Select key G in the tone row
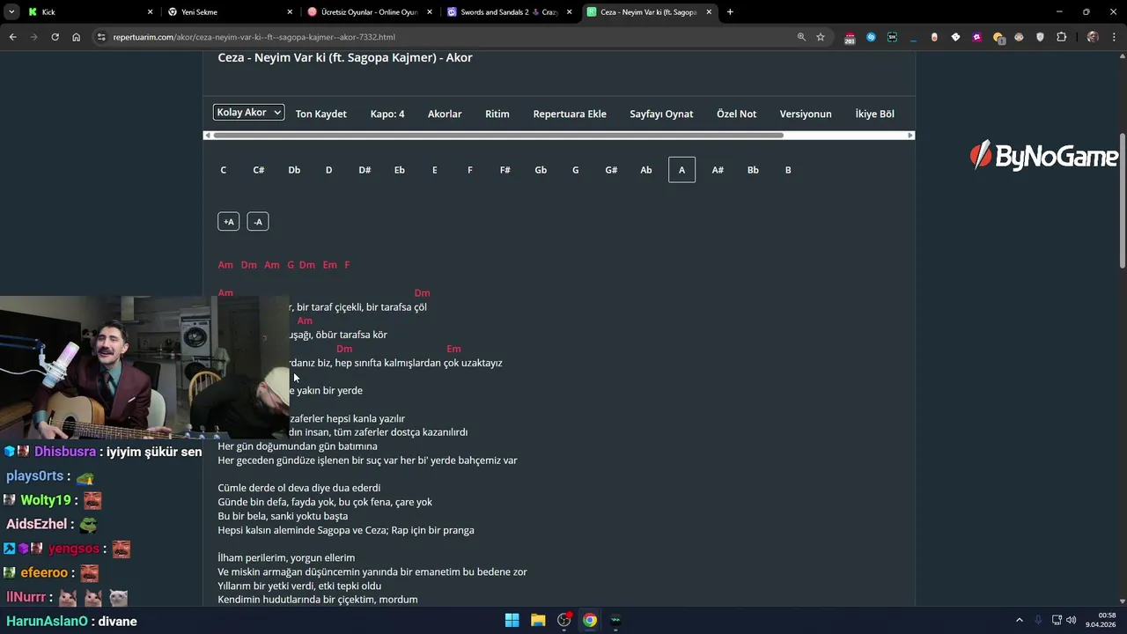The width and height of the screenshot is (1127, 634). 576,170
